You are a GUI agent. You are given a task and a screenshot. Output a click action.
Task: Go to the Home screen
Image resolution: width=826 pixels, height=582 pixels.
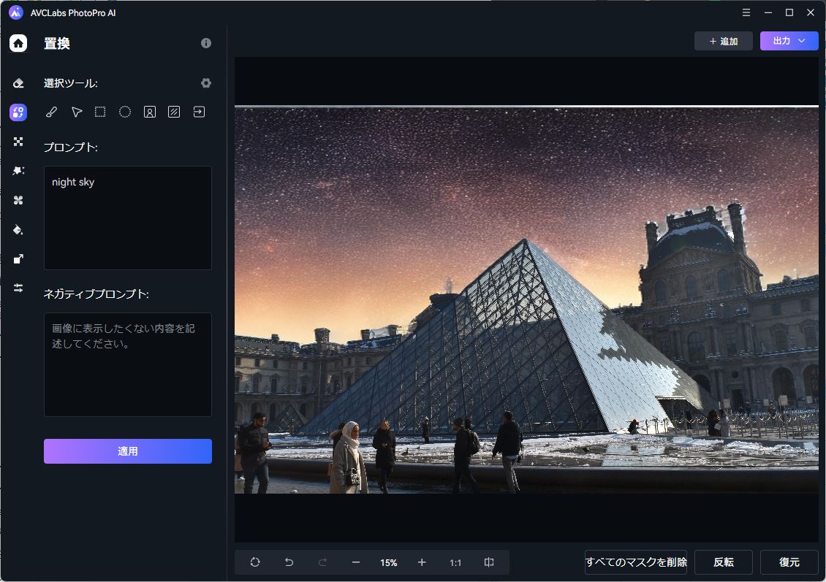click(x=18, y=43)
